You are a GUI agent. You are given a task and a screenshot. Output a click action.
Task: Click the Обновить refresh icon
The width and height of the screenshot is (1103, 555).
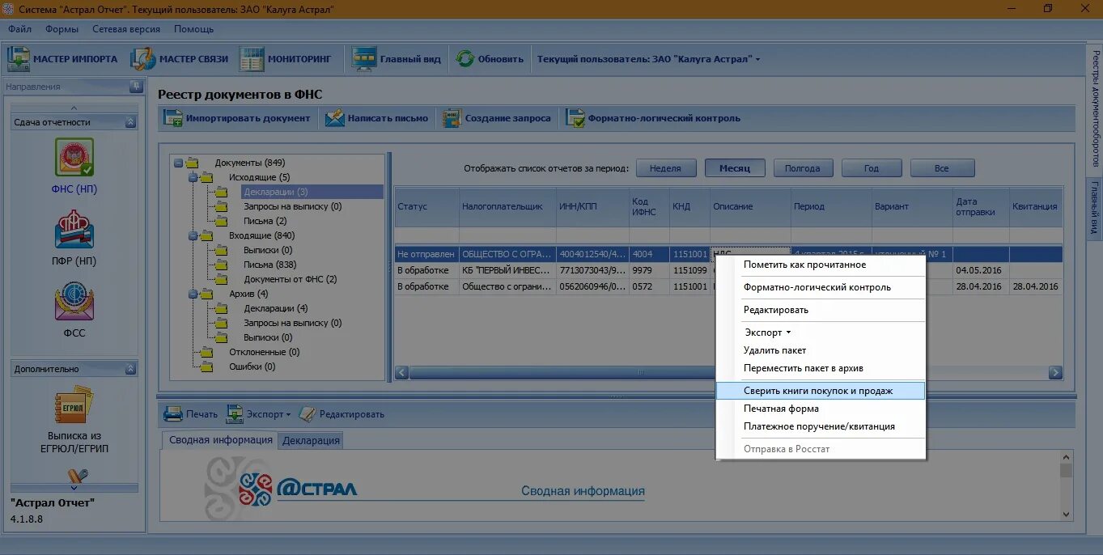tap(465, 59)
